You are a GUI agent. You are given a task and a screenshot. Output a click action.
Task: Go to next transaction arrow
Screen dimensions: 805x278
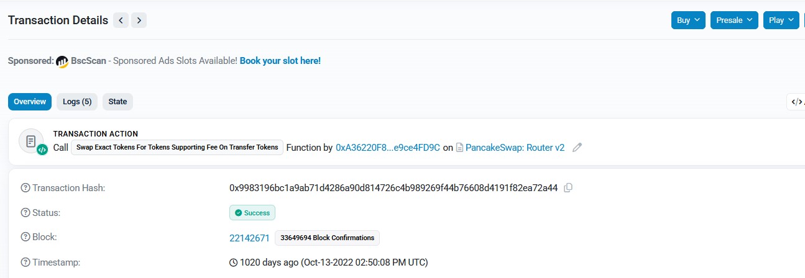pyautogui.click(x=139, y=20)
